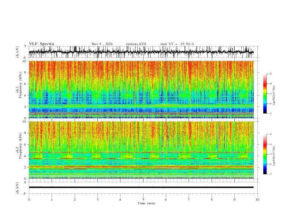Click the upper log(PSD)(V²/Hz) colorbar label

pos(274,96)
